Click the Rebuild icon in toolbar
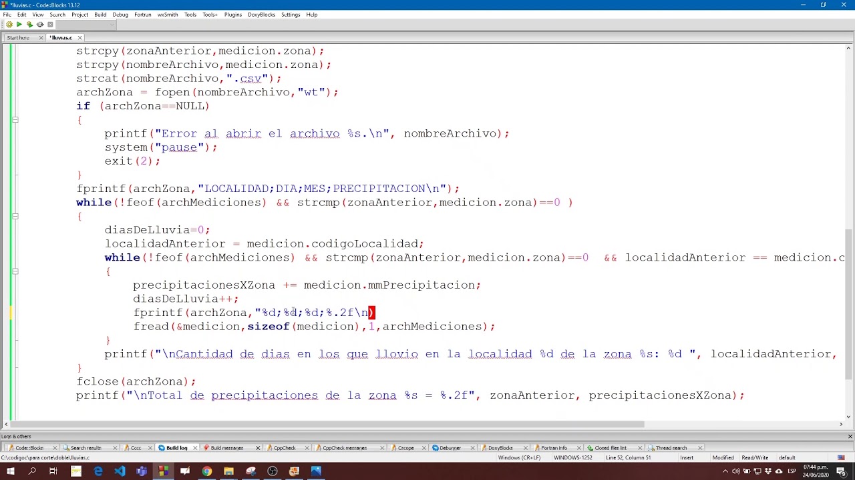The image size is (855, 480). [x=40, y=25]
